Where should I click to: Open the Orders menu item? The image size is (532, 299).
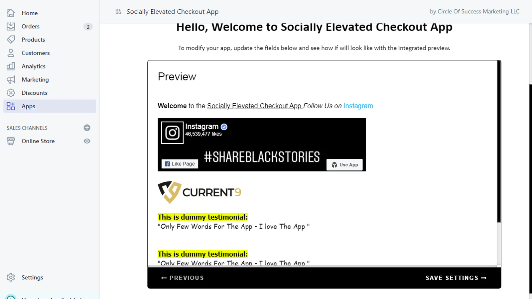click(x=50, y=26)
